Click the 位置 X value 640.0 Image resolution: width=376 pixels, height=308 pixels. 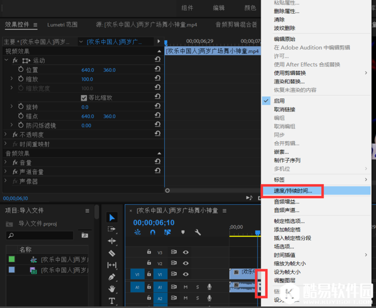pyautogui.click(x=87, y=70)
